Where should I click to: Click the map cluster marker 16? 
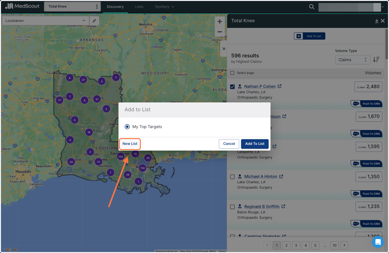pyautogui.click(x=89, y=132)
